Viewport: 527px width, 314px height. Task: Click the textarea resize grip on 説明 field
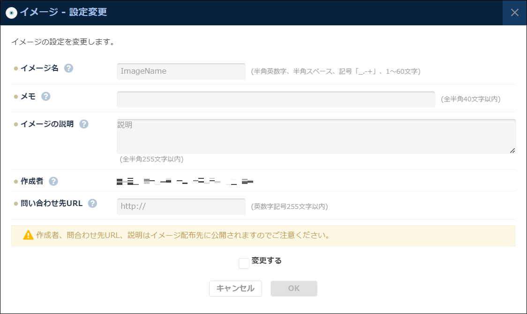coord(512,151)
